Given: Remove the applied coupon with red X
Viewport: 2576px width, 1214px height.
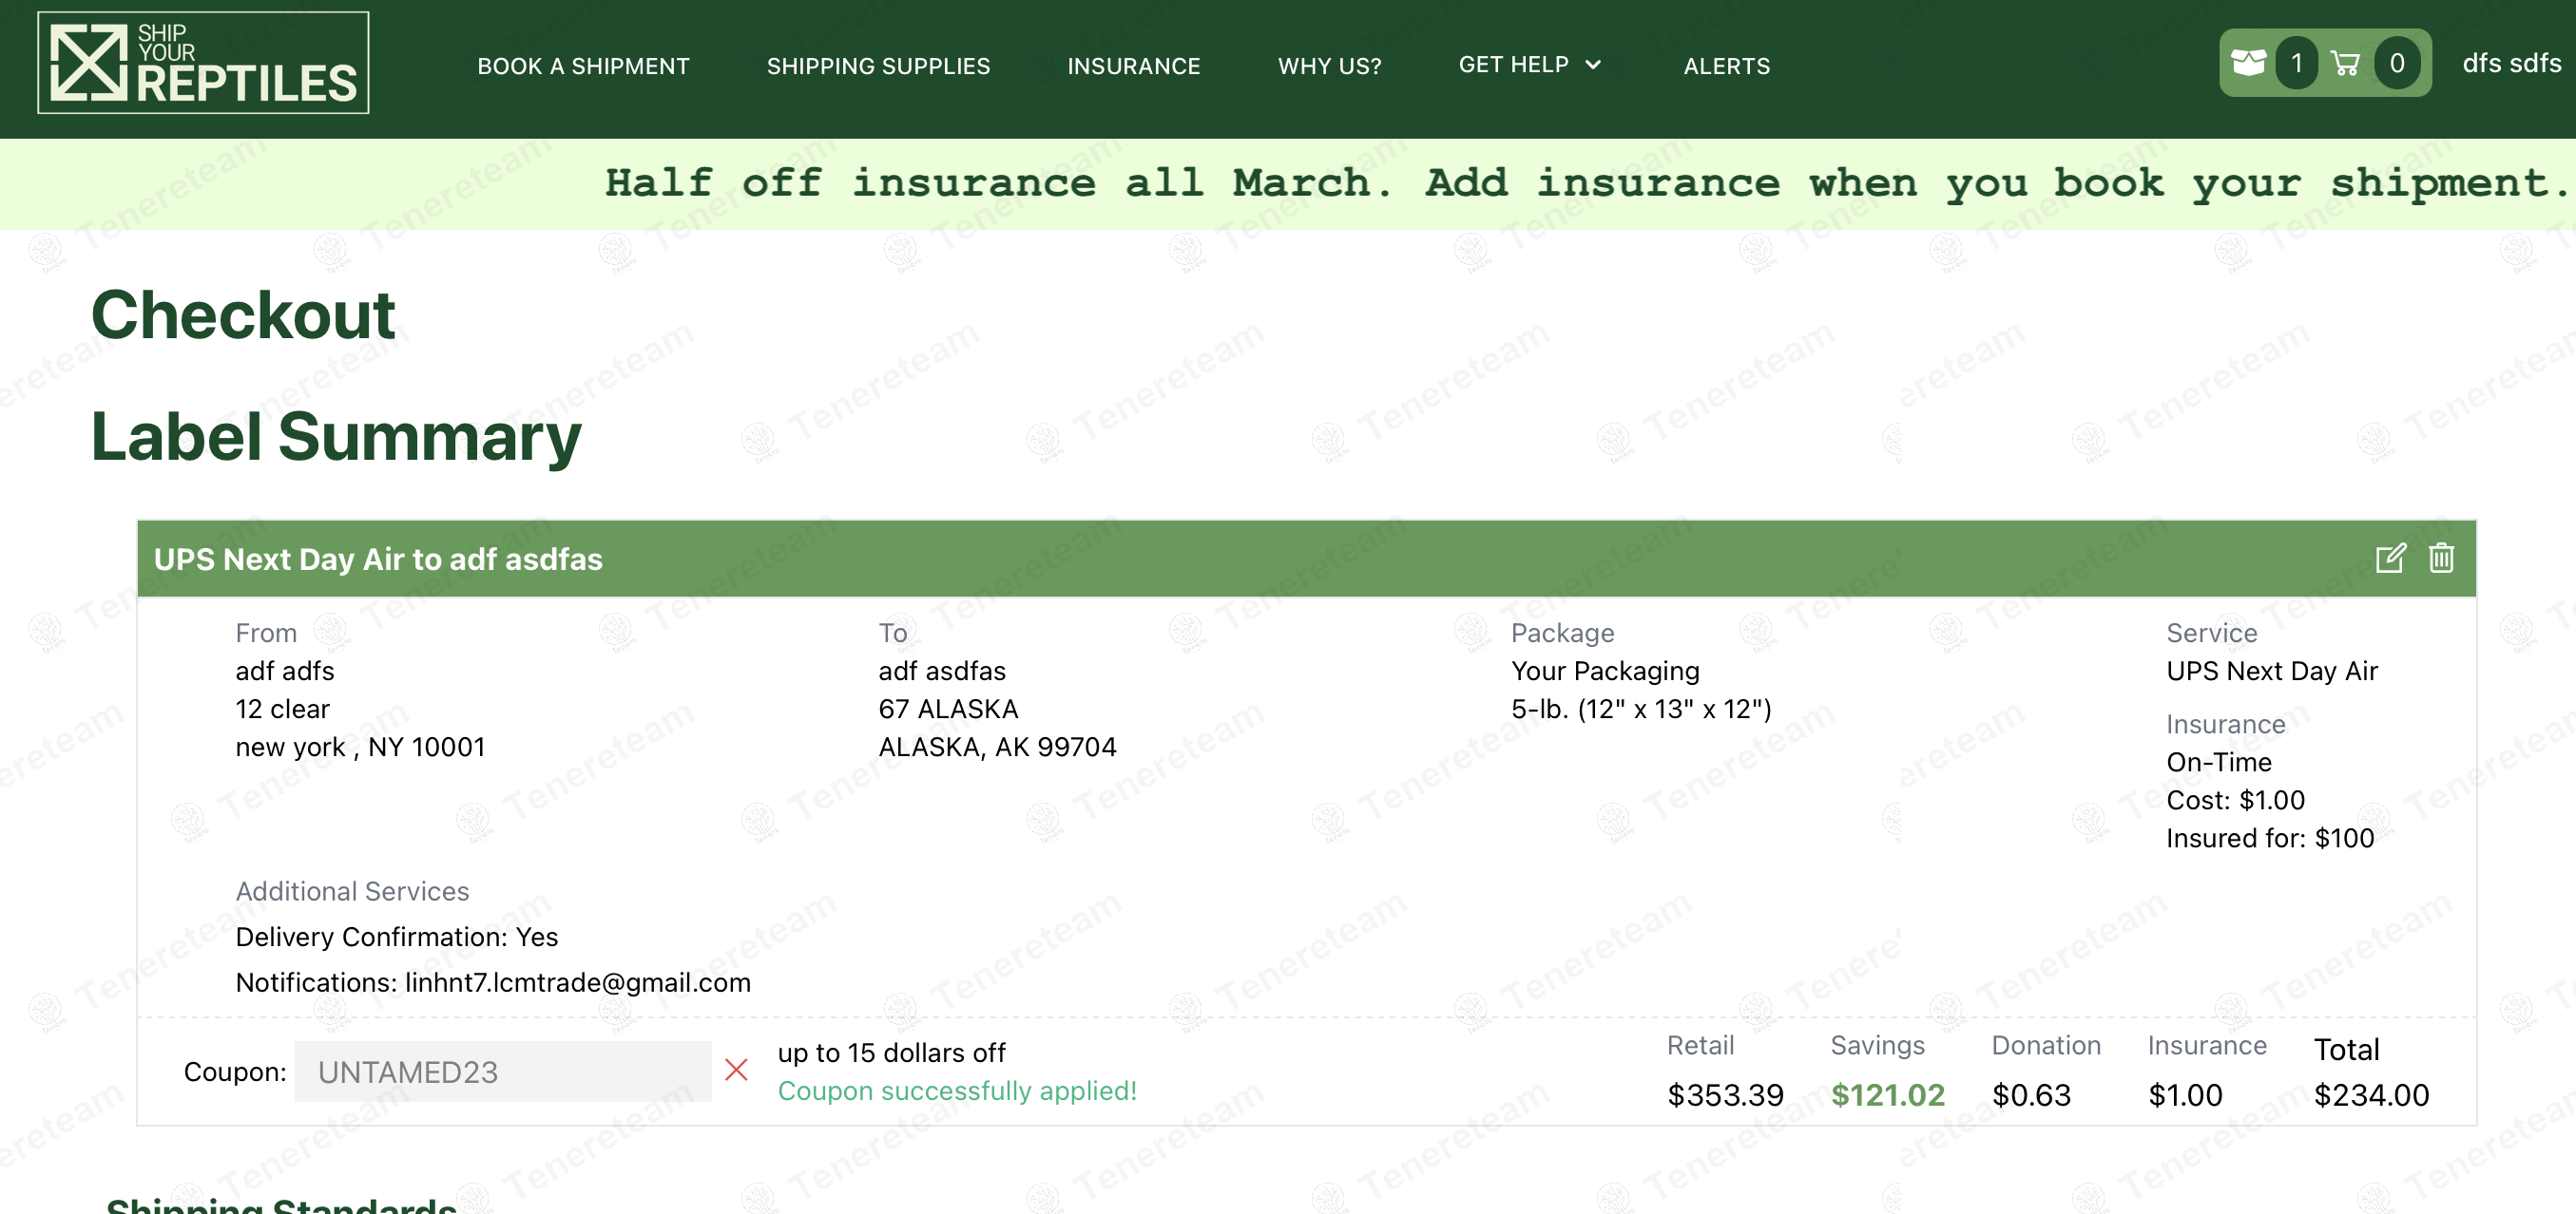Looking at the screenshot, I should point(736,1071).
